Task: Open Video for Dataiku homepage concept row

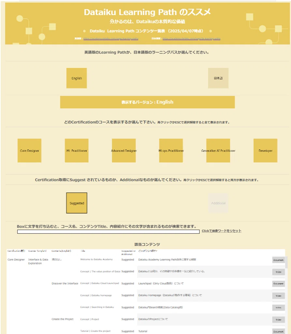Action: click(x=279, y=296)
